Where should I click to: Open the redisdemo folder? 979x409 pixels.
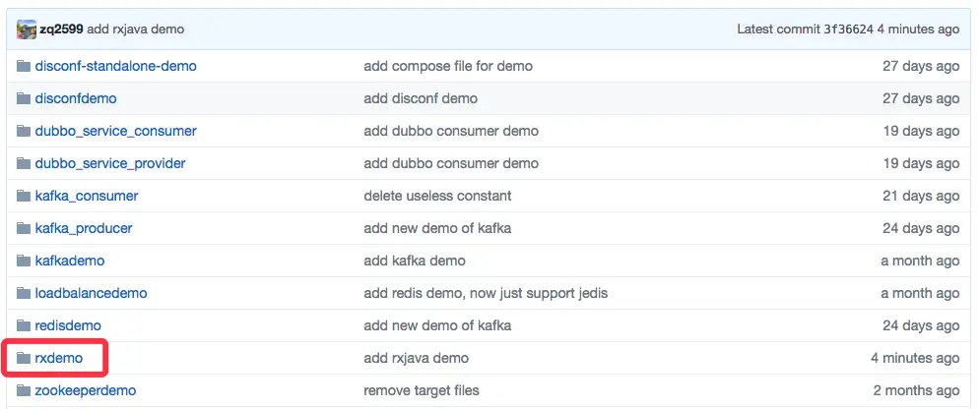coord(68,326)
